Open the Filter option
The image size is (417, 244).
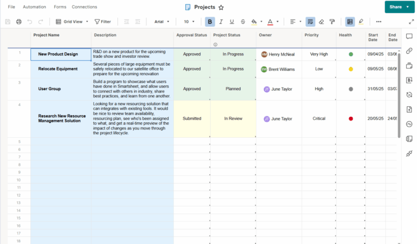102,21
